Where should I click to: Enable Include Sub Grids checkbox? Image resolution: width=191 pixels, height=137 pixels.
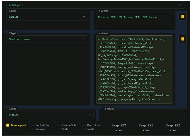point(58,127)
